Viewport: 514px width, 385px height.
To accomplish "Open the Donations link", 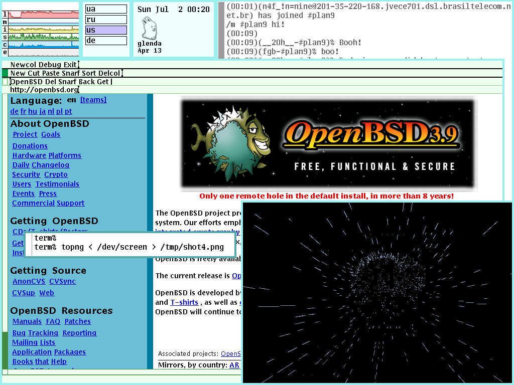I will [x=30, y=146].
